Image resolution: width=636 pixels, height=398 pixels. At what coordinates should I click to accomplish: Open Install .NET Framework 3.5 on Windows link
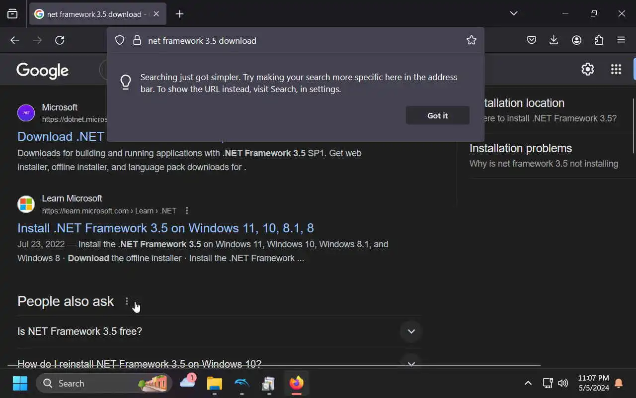[165, 228]
